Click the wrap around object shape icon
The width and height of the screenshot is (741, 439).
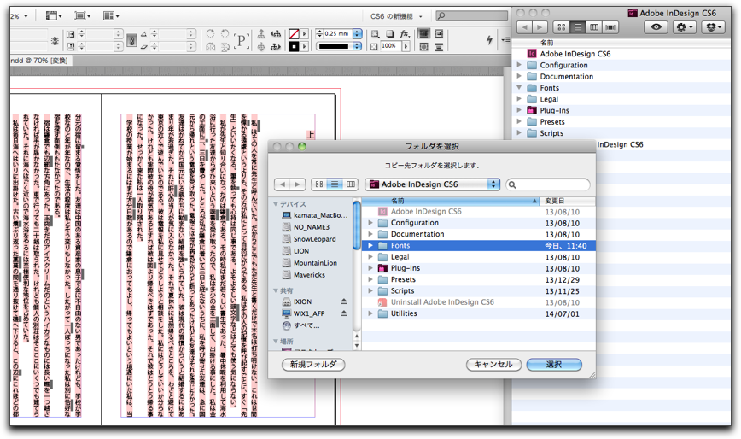[x=424, y=47]
